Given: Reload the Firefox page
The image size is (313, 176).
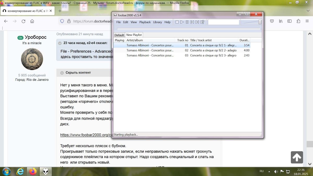Looking at the screenshot, I should coord(23,21).
